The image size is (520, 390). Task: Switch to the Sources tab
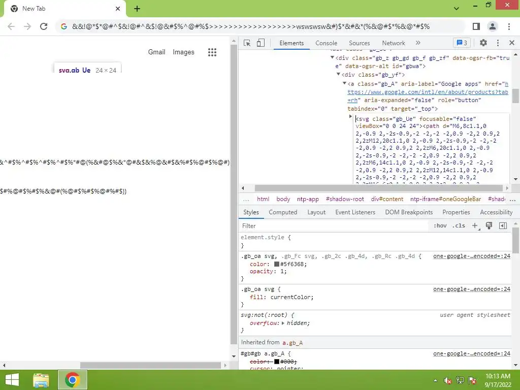[x=359, y=43]
